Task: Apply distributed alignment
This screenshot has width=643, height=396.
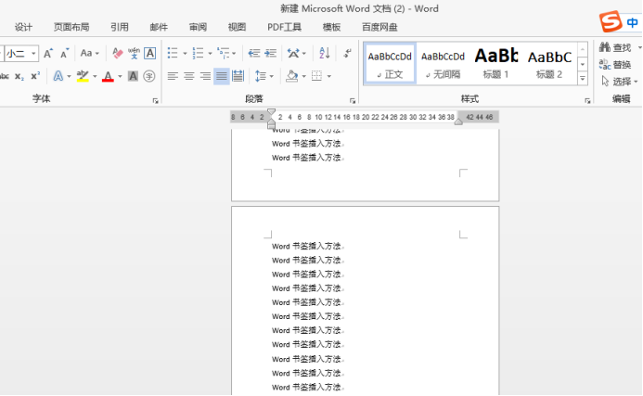Action: tap(238, 76)
